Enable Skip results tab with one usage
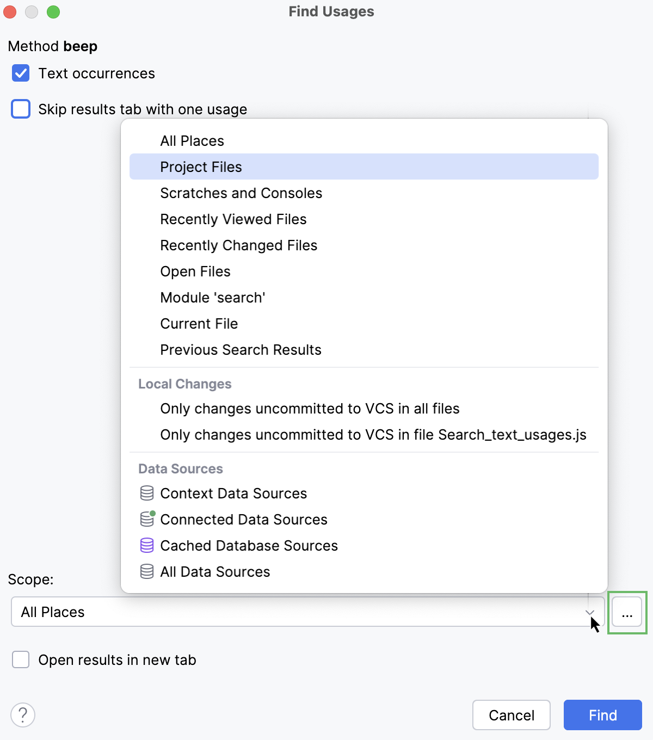Screen dimensions: 653x740 tap(20, 109)
